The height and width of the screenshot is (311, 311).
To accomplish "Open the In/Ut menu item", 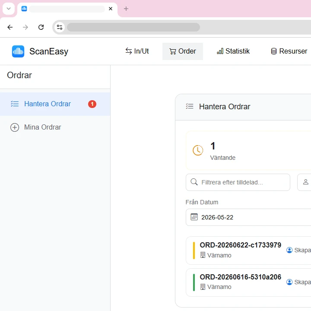I will (137, 51).
